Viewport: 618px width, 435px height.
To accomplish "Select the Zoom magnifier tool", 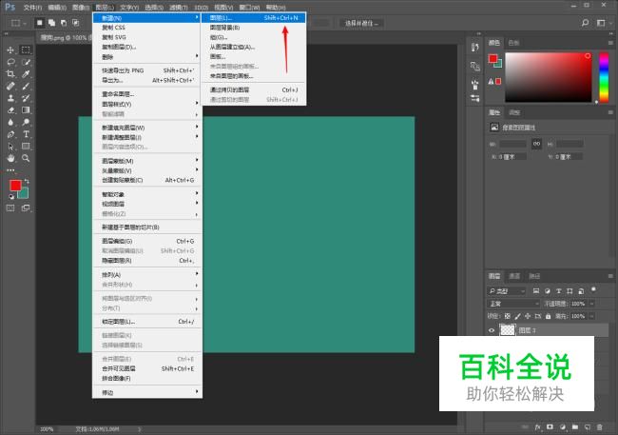I will click(x=26, y=159).
